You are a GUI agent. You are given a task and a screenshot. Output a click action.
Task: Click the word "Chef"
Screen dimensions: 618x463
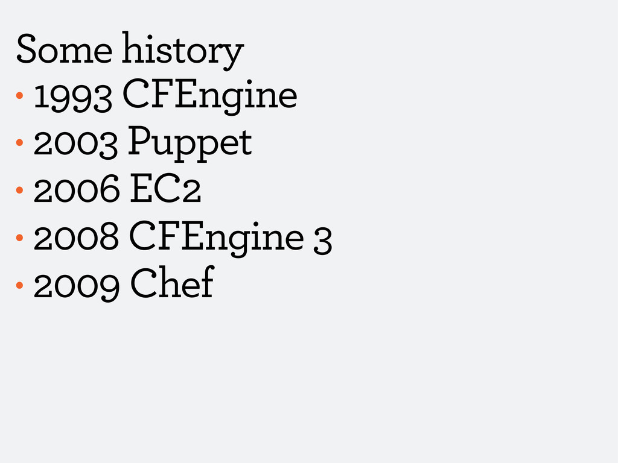[173, 282]
